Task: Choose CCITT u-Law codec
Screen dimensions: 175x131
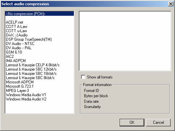Action: (40, 31)
